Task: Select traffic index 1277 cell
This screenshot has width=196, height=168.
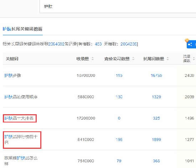Action: tap(189, 140)
